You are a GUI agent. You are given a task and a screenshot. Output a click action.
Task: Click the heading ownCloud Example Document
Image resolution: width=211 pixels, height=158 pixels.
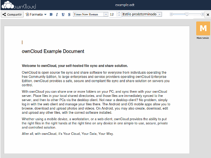[x=53, y=51]
